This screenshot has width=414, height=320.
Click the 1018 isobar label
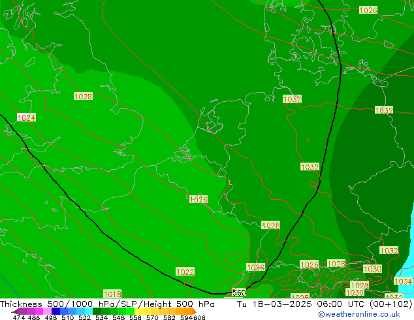(x=112, y=294)
